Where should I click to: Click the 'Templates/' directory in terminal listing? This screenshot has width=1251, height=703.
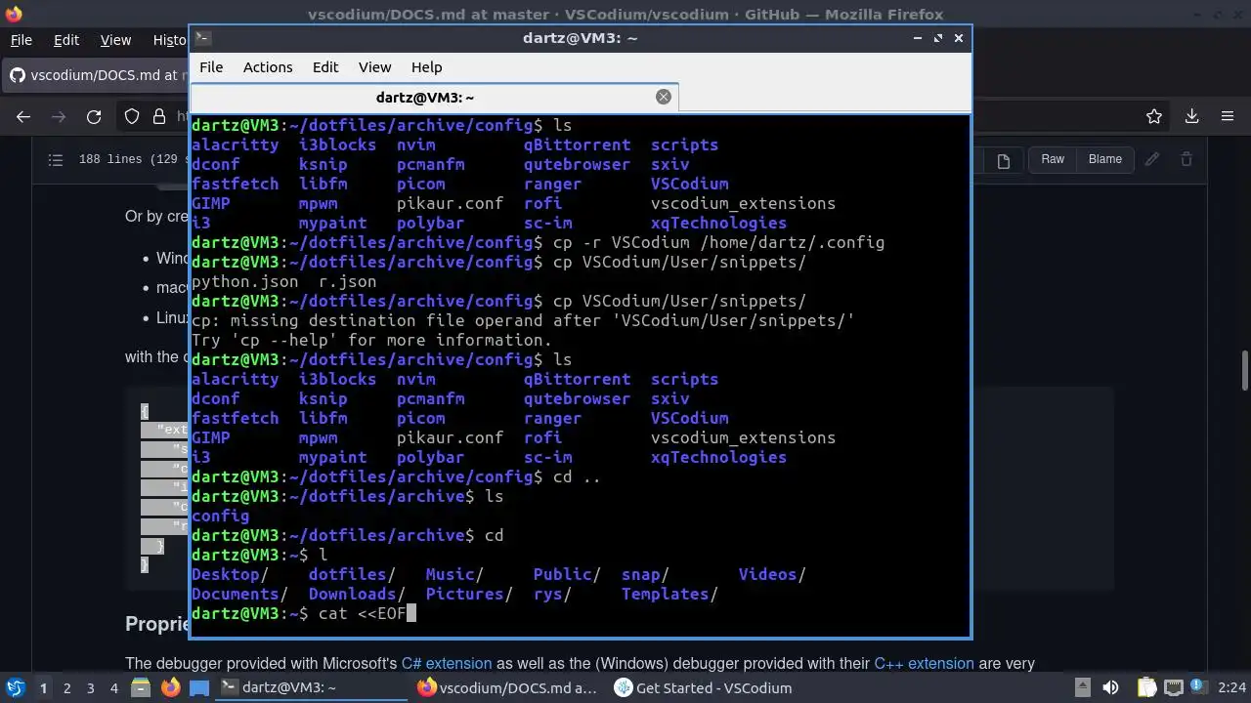click(669, 594)
